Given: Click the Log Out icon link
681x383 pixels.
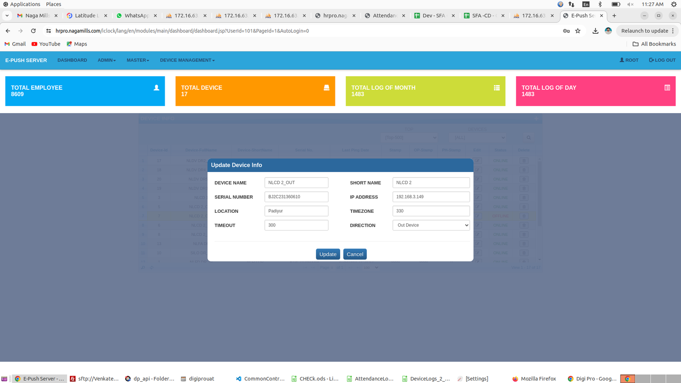Looking at the screenshot, I should (x=651, y=60).
